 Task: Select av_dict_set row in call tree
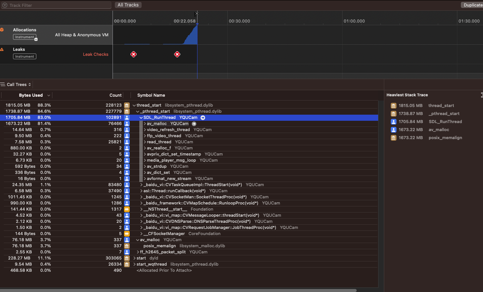189,172
